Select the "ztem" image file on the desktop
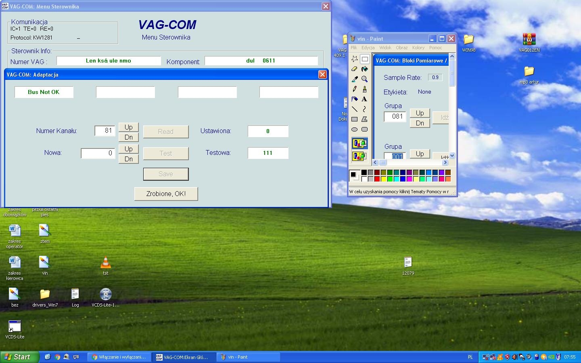Viewport: 581px width, 363px height. point(45,234)
